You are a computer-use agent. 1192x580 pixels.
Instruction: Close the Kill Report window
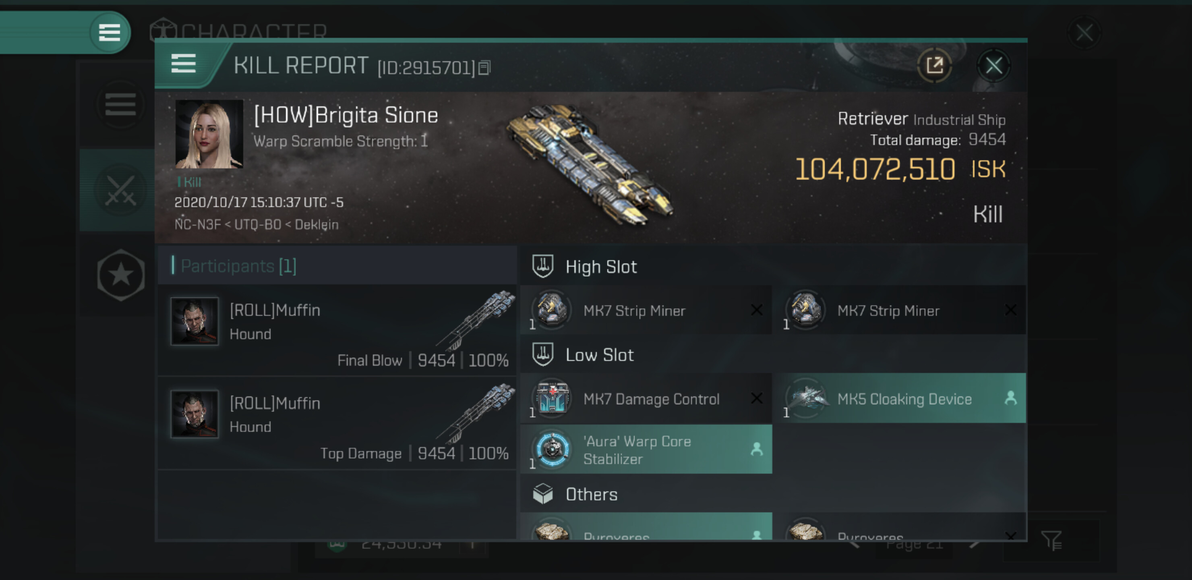(993, 65)
